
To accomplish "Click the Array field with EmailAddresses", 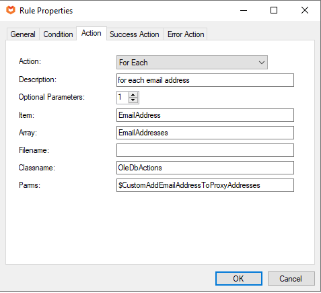I will 205,133.
